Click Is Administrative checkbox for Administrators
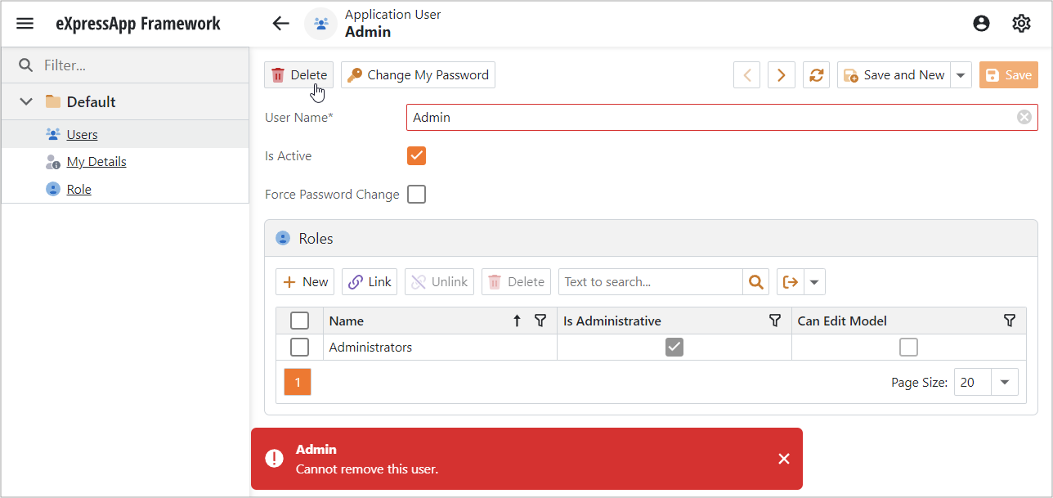The width and height of the screenshot is (1053, 498). pos(674,347)
